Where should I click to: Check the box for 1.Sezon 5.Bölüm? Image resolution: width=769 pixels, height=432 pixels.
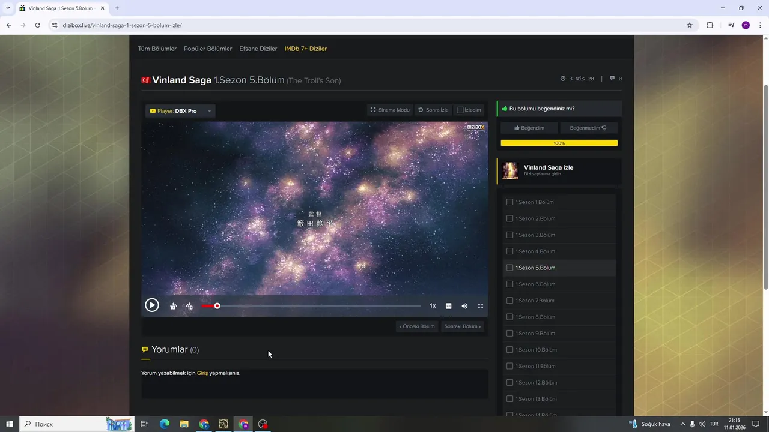click(x=510, y=268)
